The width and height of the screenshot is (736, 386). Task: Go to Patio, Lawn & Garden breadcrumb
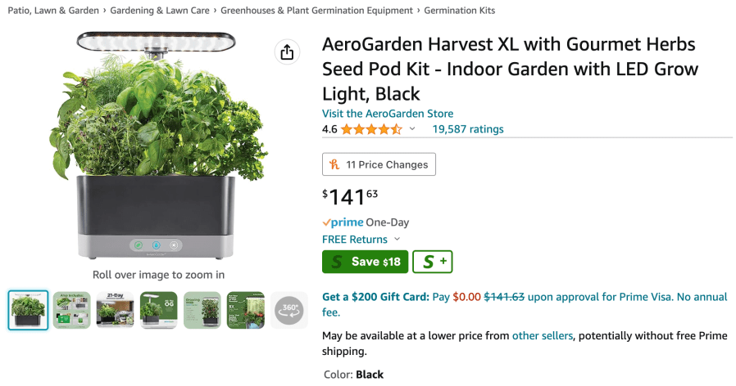pyautogui.click(x=54, y=11)
